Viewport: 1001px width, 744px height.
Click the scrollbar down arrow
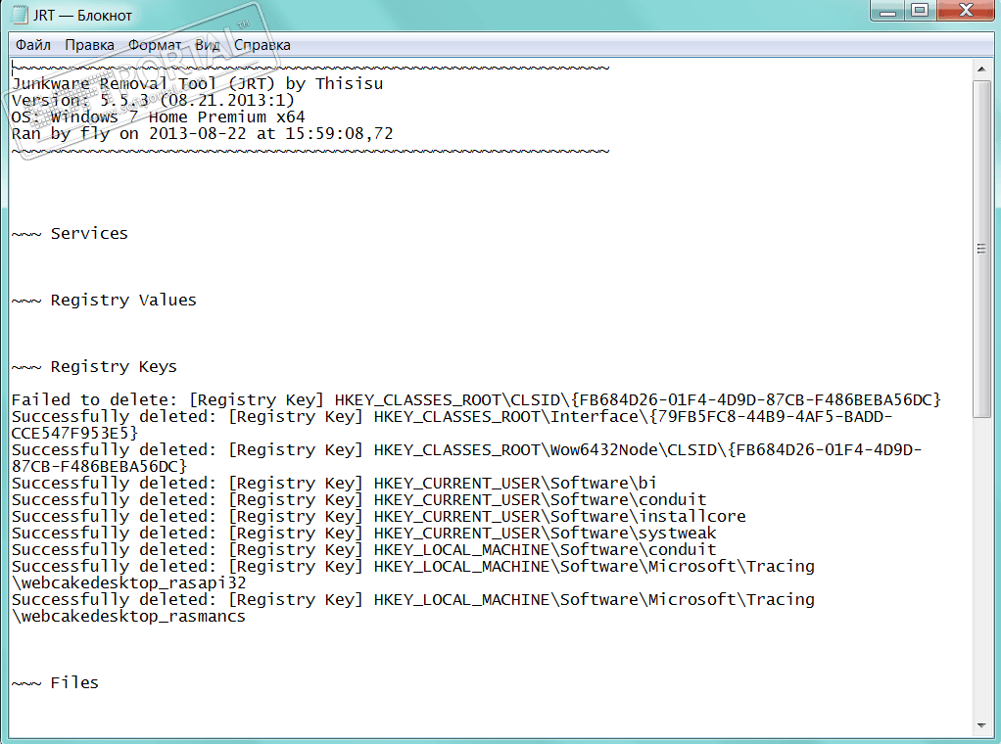(x=981, y=725)
